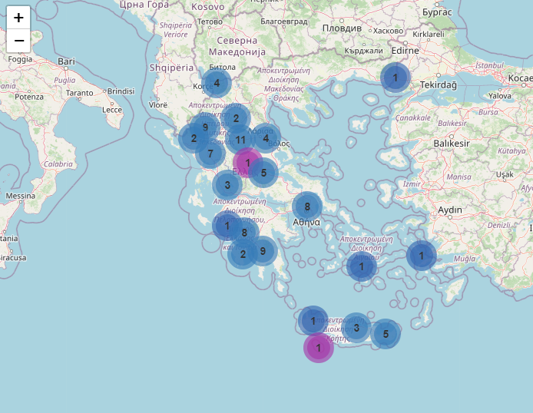533x413 pixels.
Task: Open the cluster 8 in the Peloponnese
Action: click(244, 233)
